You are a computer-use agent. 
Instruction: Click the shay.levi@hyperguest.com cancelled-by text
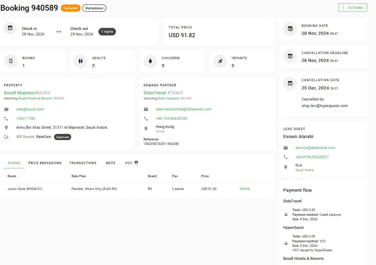(325, 105)
